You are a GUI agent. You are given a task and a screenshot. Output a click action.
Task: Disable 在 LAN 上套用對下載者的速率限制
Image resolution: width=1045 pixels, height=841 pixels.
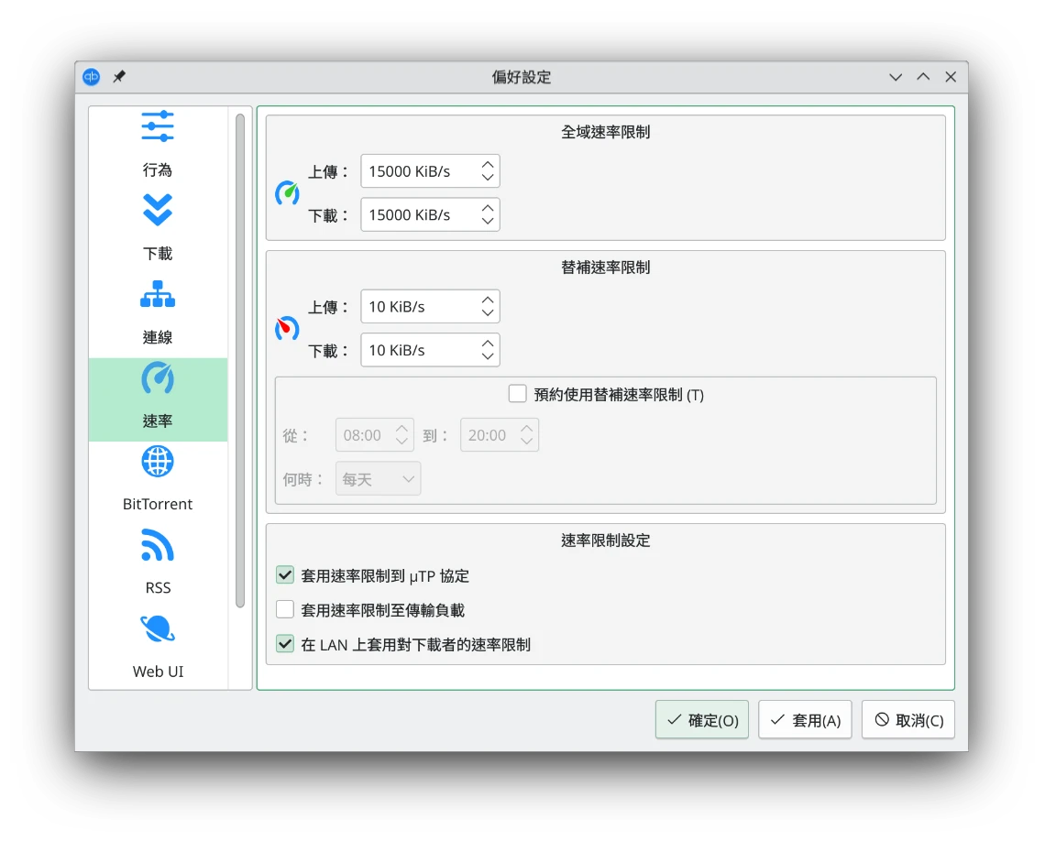285,644
